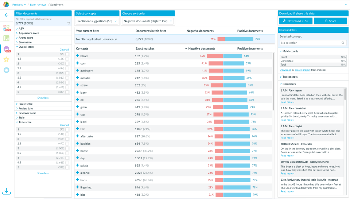The height and width of the screenshot is (199, 350).
Task: Check the Taste score 4 checkbox
Action: coord(67,158)
